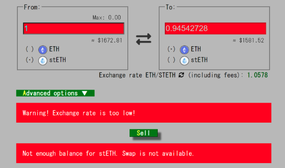Click the stETH logo in the To box
Image resolution: width=285 pixels, height=168 pixels.
184,61
